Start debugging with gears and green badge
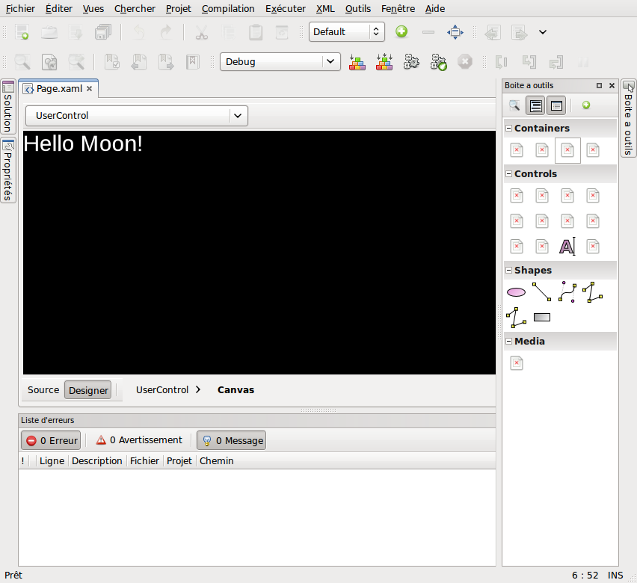The image size is (637, 583). tap(438, 62)
